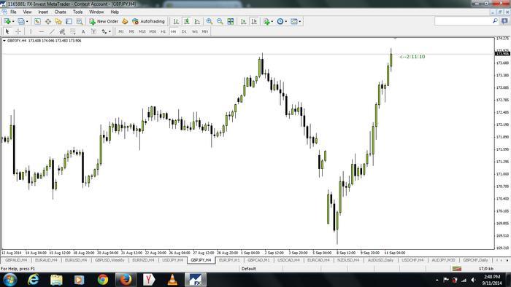Select the Horizontal Line drawing tool
The height and width of the screenshot is (287, 511).
[42, 31]
